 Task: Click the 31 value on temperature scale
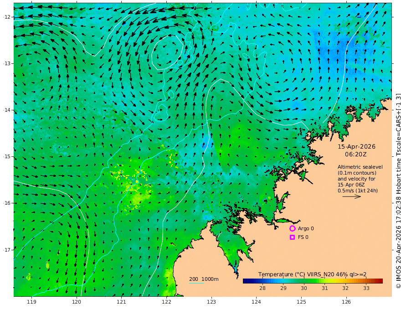(325, 288)
